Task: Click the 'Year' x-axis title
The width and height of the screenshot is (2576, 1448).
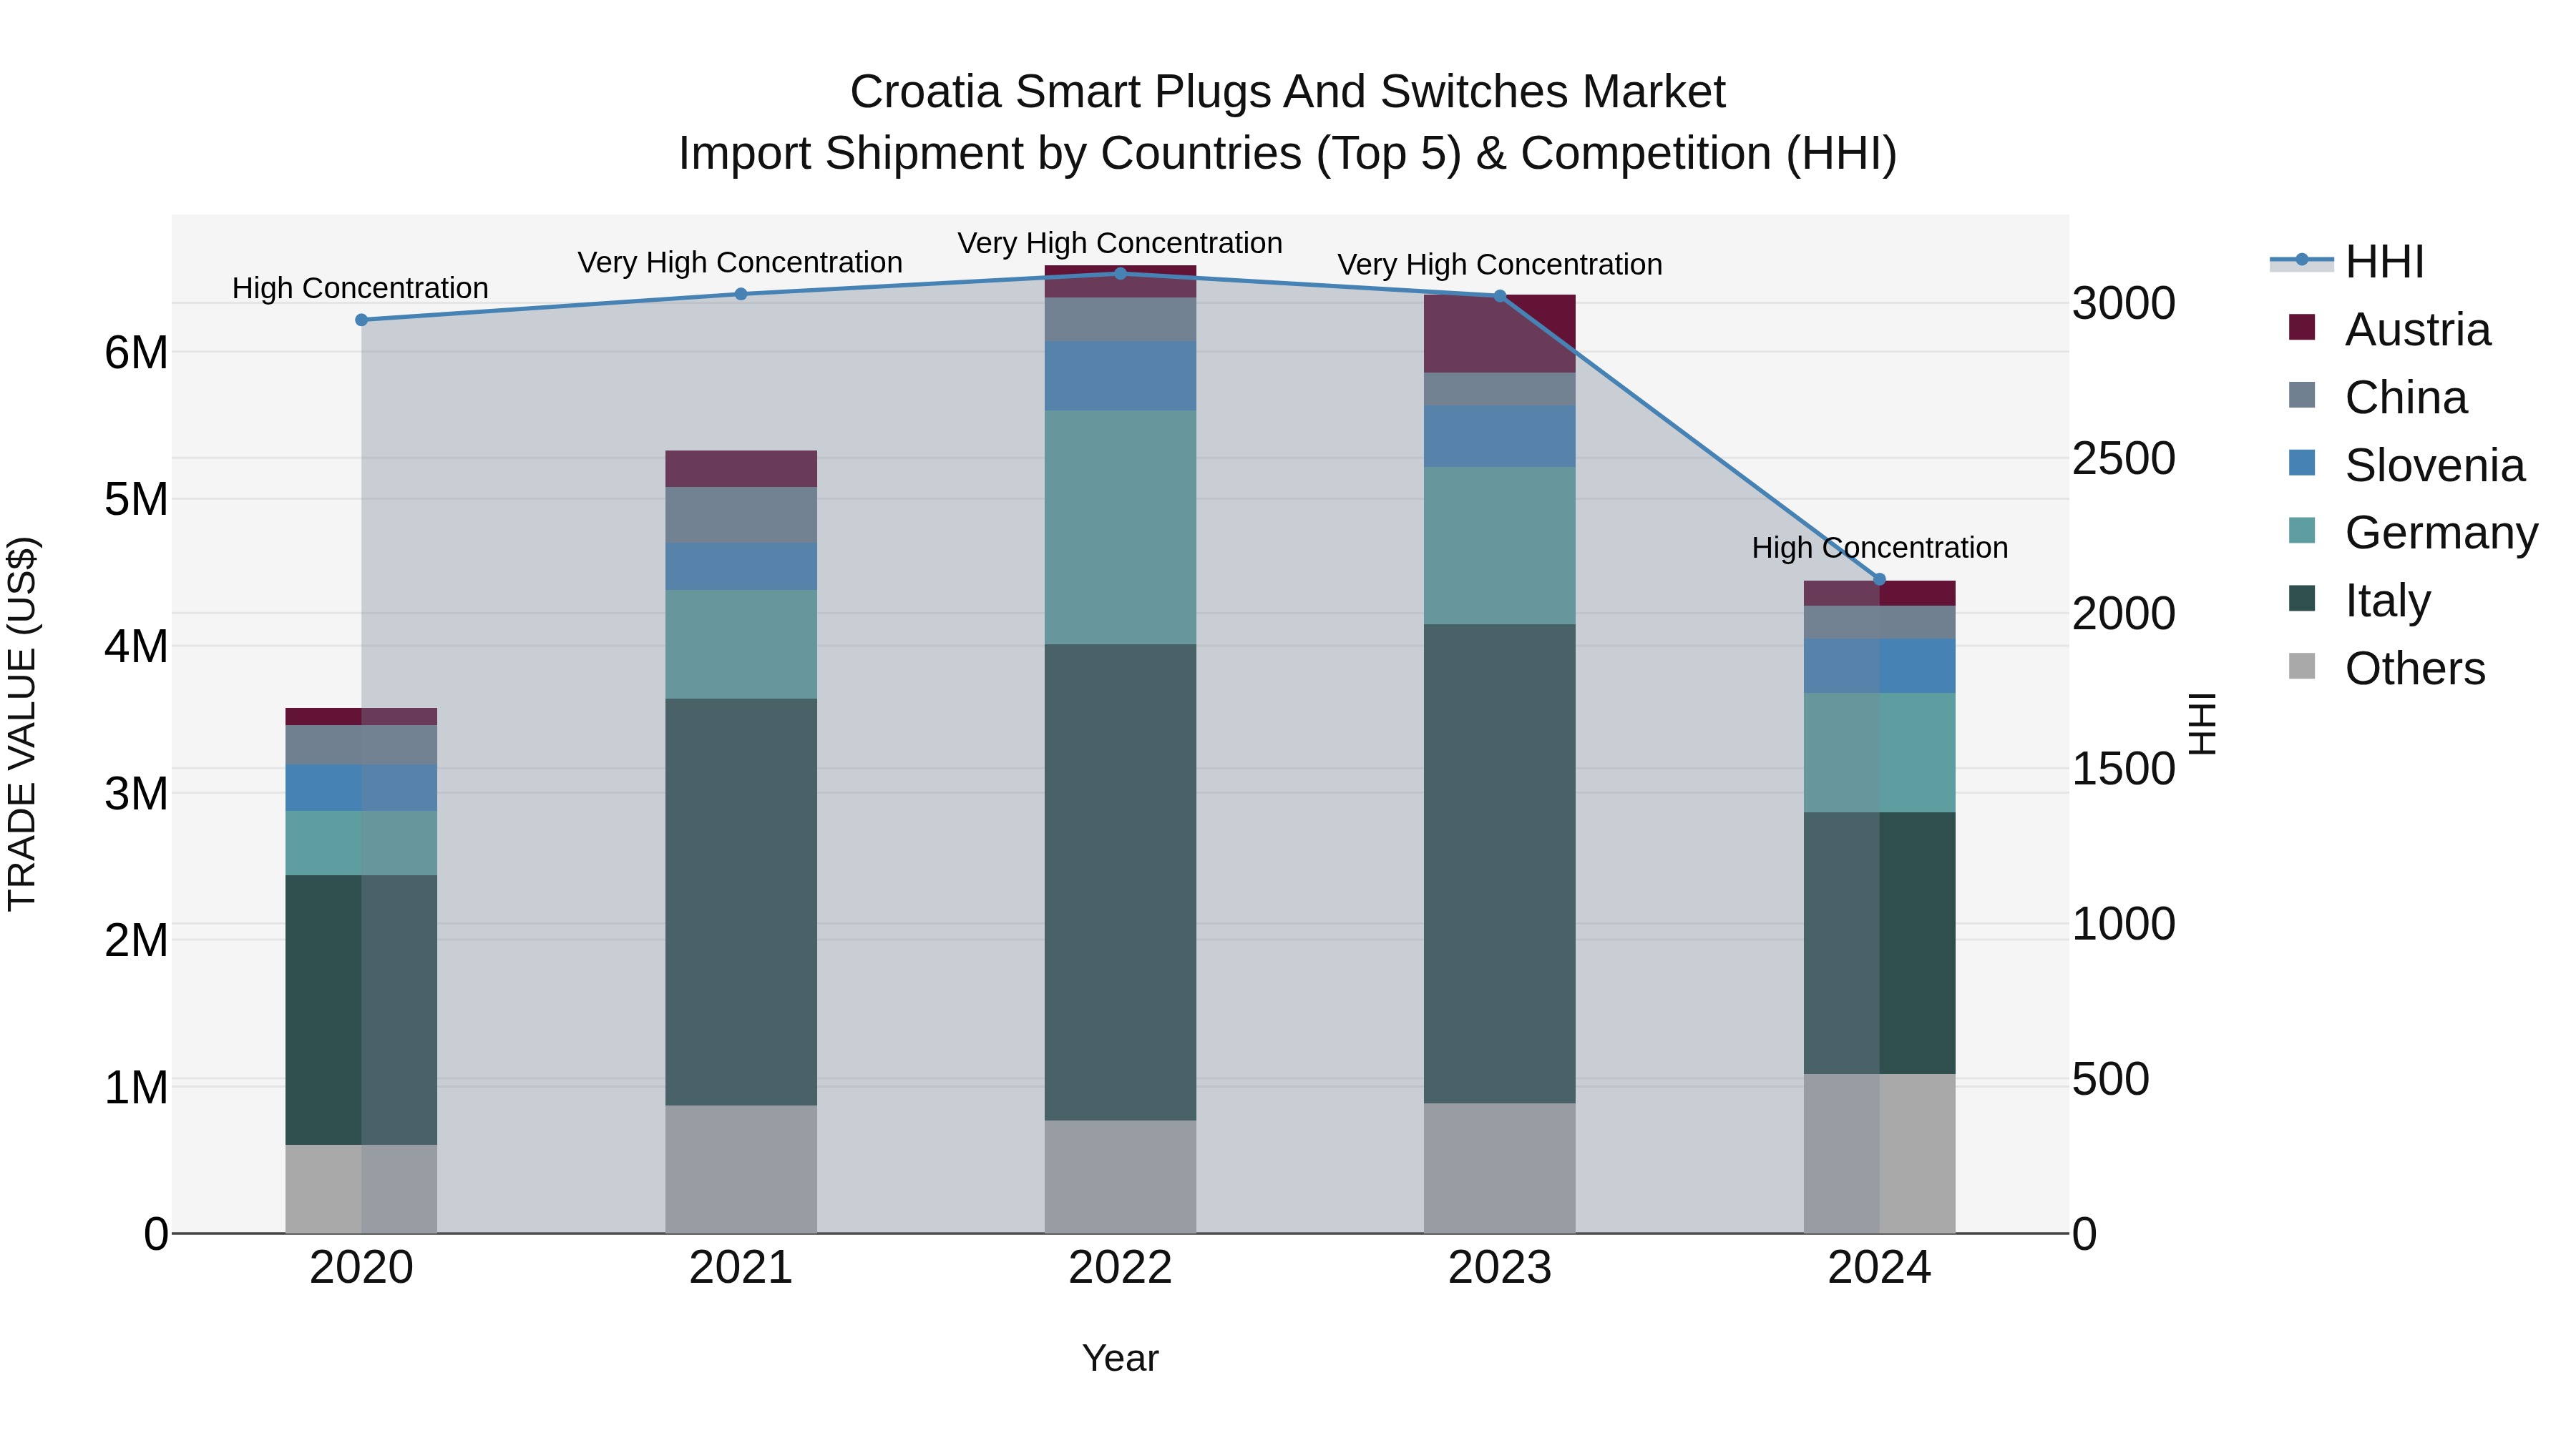Action: click(1120, 1358)
